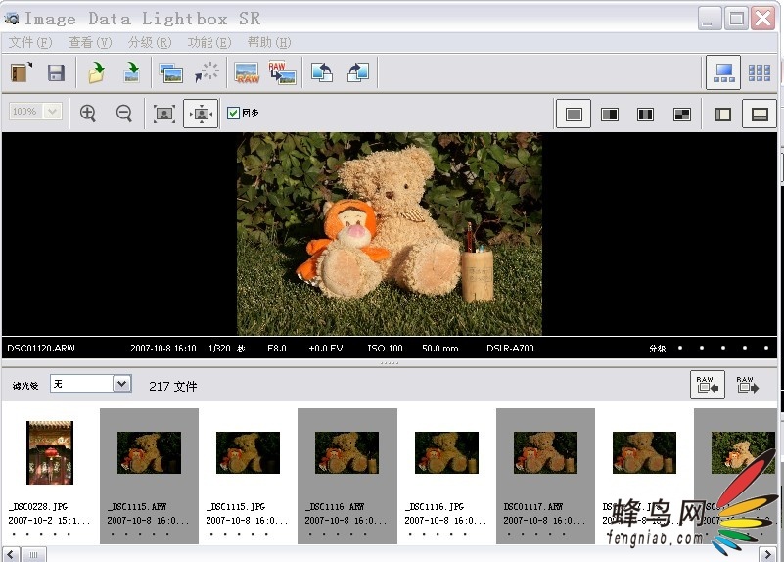Toggle the 同步 sync checkbox
Screen dimensions: 784x562
233,113
